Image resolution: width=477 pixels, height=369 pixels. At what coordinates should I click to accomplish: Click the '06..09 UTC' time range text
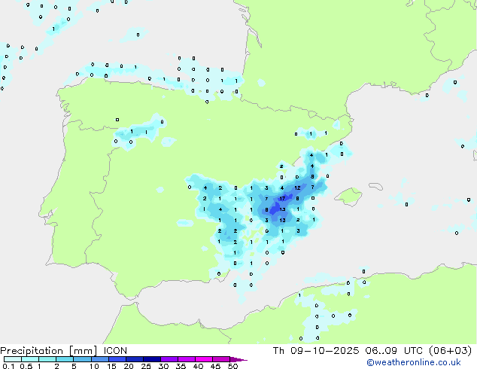[394, 351]
